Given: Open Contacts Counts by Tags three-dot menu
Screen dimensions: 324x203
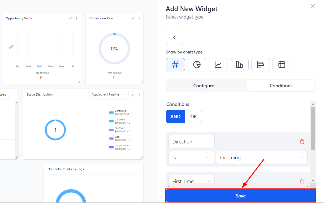Looking at the screenshot, I should 139,169.
